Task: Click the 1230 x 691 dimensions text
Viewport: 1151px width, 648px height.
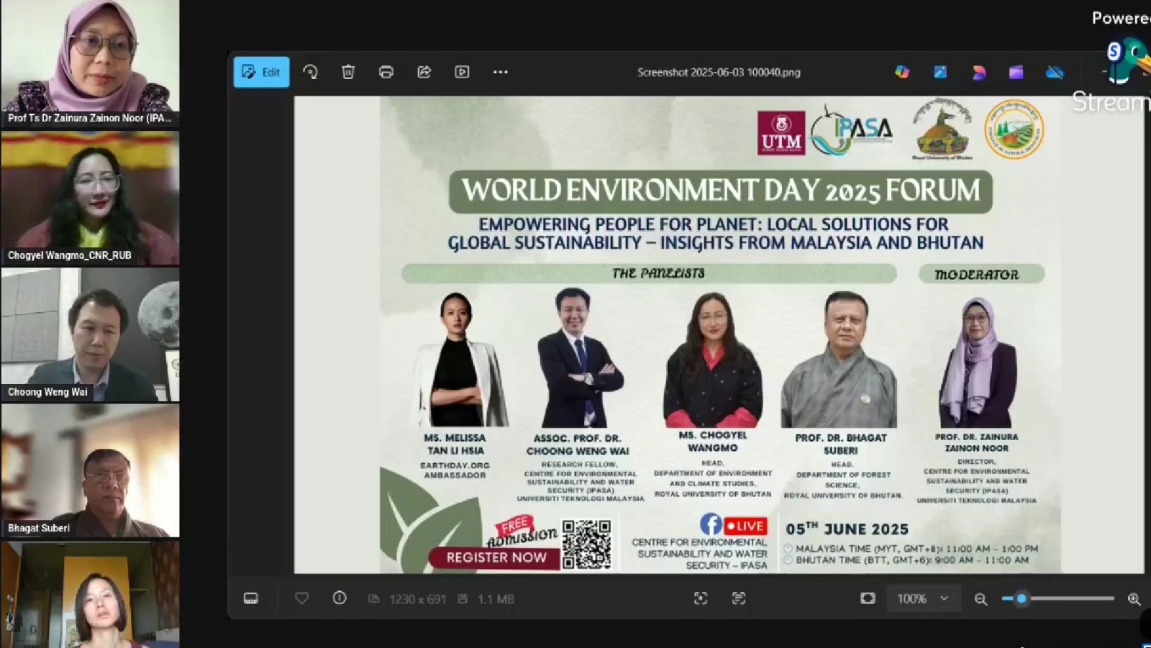Action: (x=417, y=599)
